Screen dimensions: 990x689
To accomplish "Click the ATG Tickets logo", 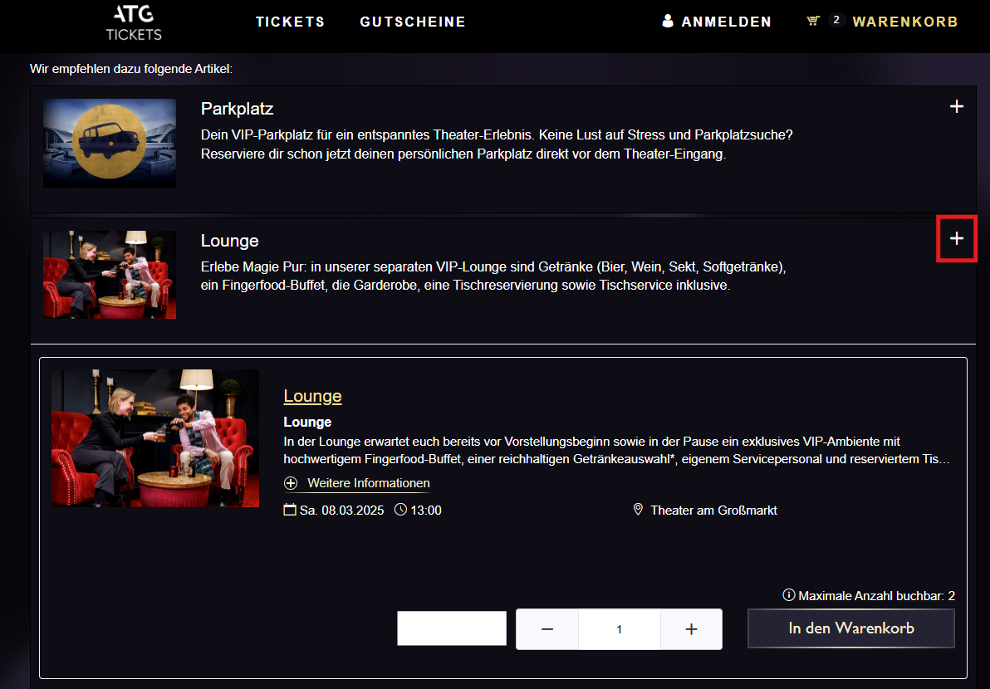I will 134,22.
